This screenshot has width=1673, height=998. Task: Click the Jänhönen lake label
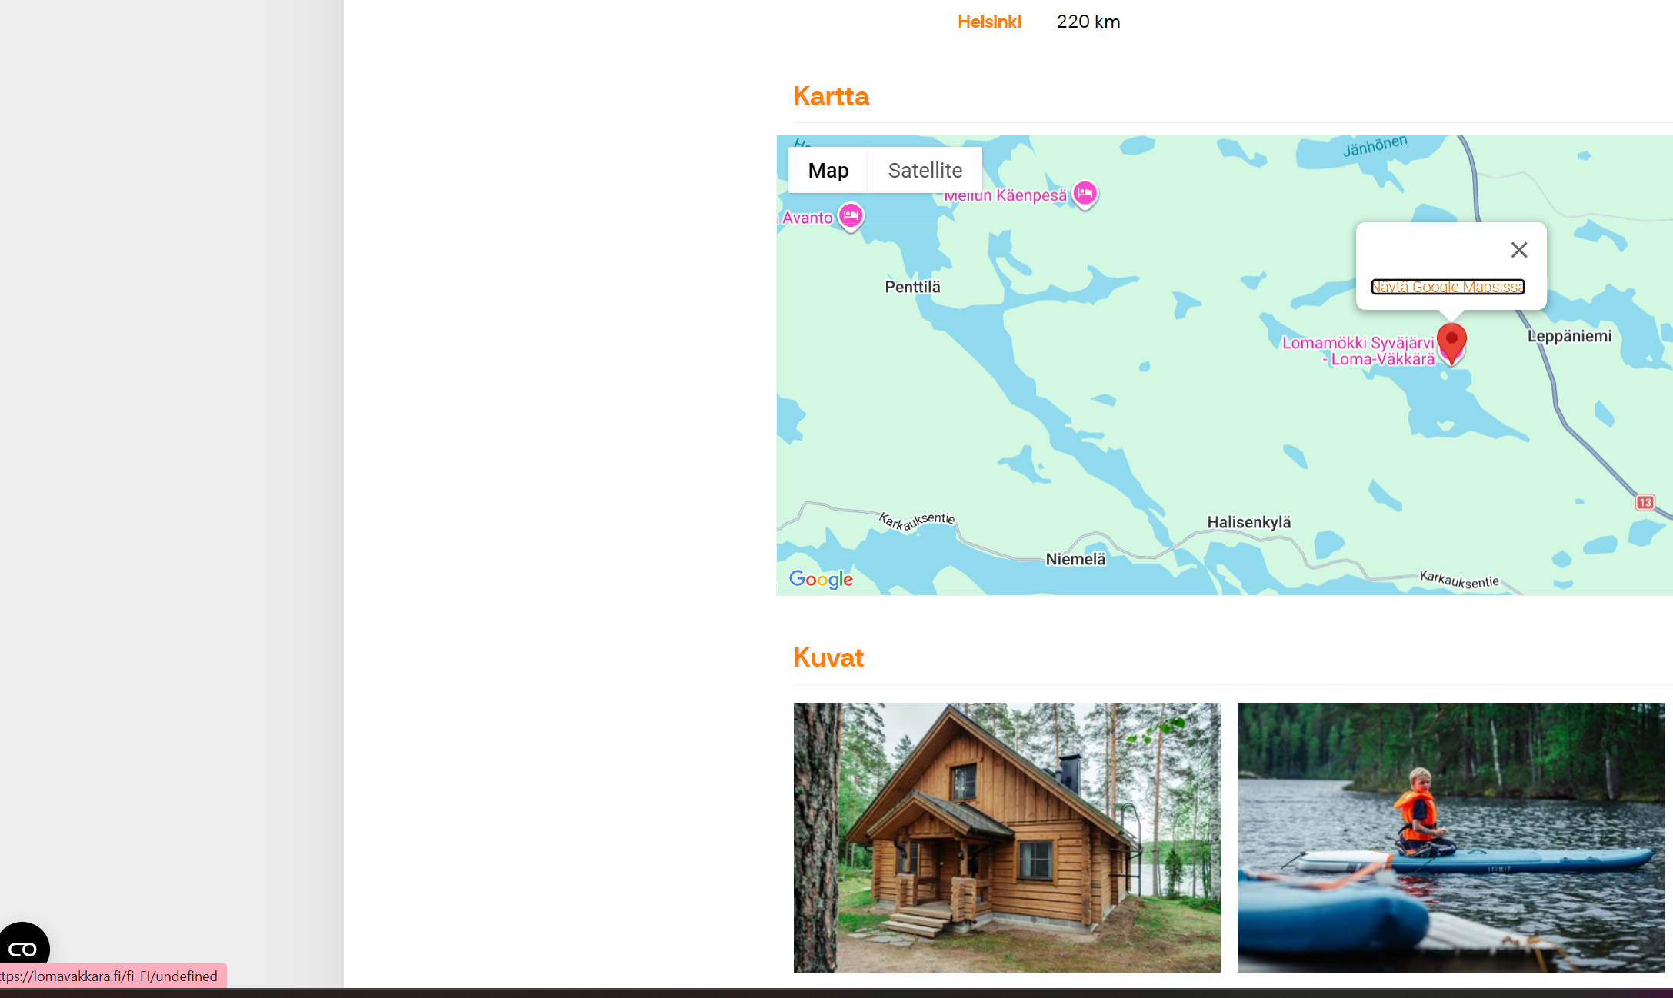[x=1375, y=145]
